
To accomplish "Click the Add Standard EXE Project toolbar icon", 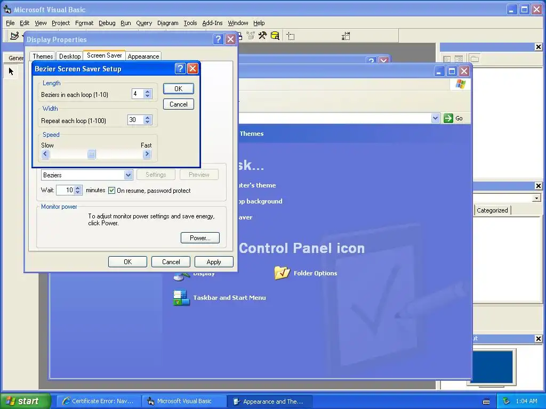I will (x=14, y=36).
